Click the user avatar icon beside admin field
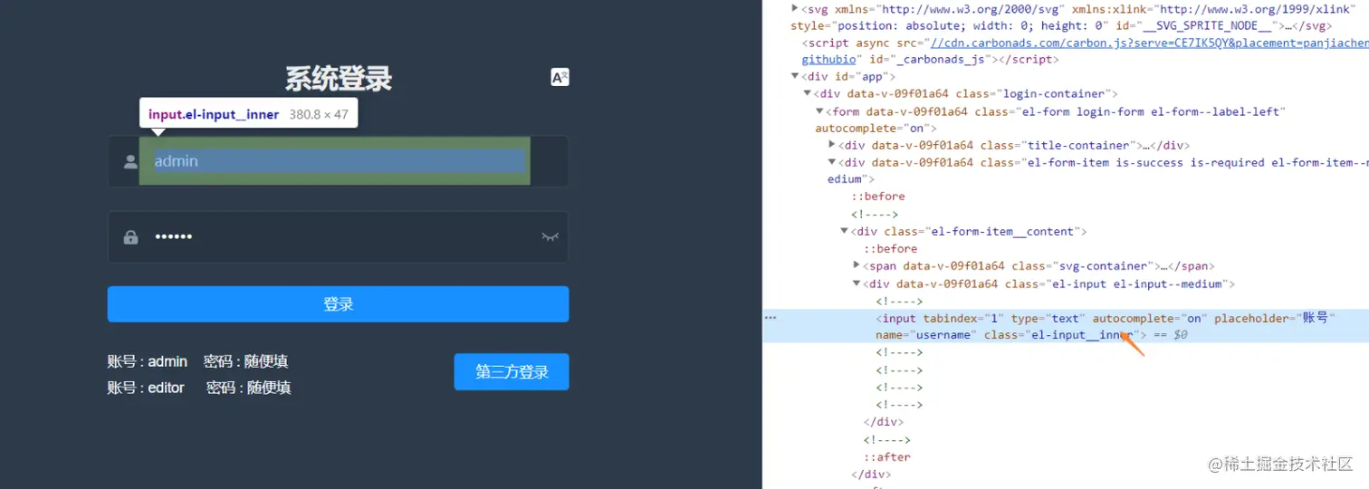The height and width of the screenshot is (489, 1369). 130,161
